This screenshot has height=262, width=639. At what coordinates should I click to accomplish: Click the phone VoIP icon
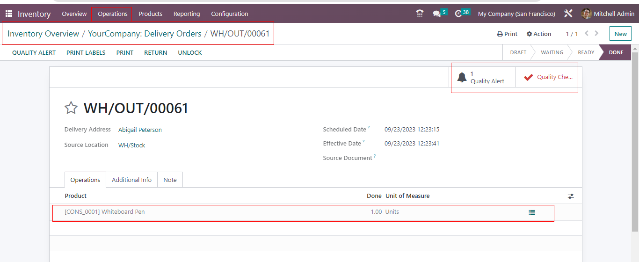(420, 14)
